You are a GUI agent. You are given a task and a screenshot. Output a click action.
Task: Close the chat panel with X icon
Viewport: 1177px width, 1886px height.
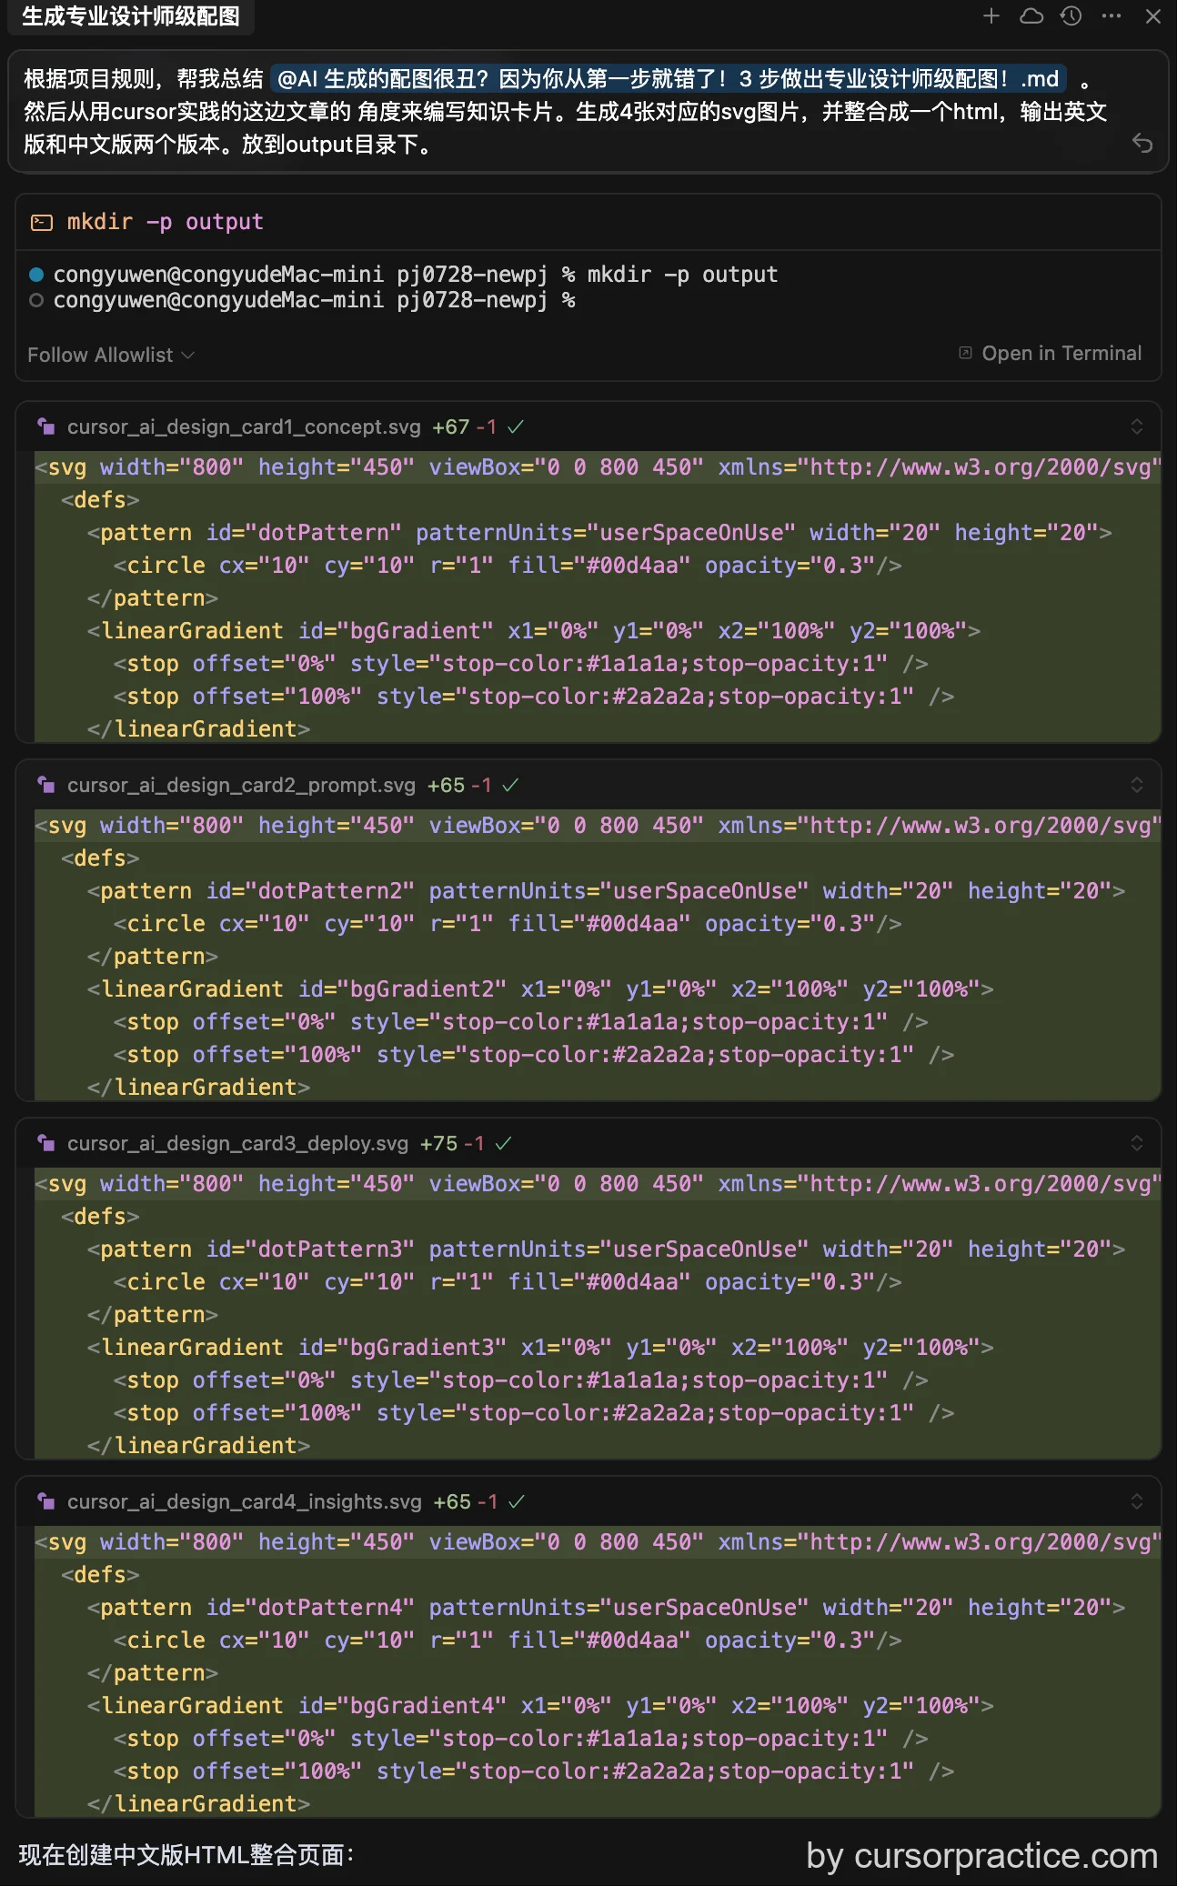(1153, 15)
